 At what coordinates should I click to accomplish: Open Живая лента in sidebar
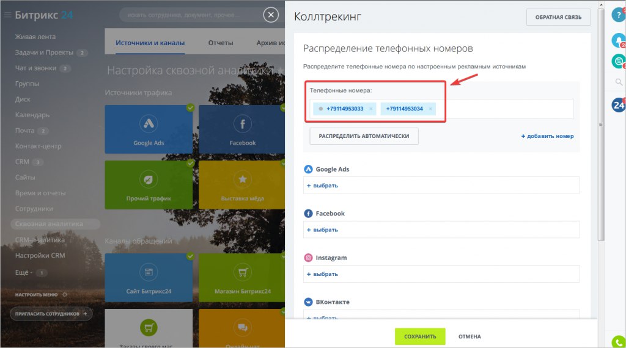click(35, 37)
